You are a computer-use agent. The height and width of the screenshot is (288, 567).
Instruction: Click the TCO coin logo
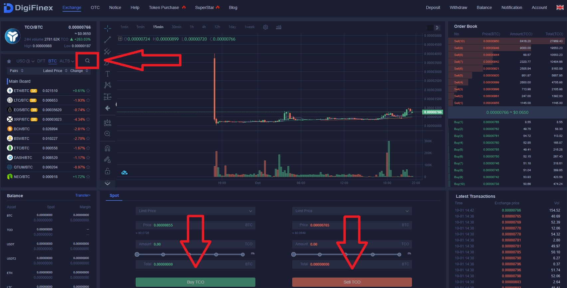click(13, 36)
